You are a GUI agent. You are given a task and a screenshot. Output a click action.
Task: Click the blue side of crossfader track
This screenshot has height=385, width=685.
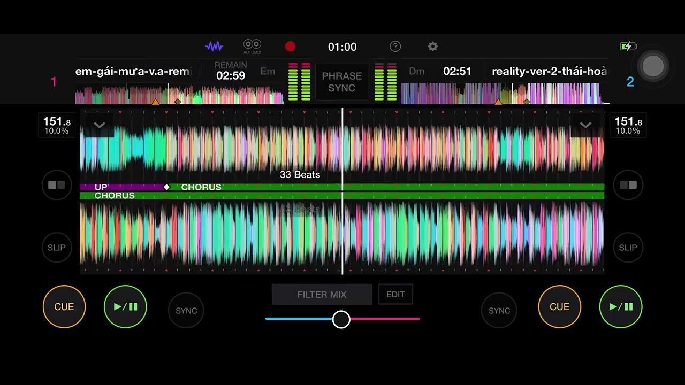[x=299, y=319]
